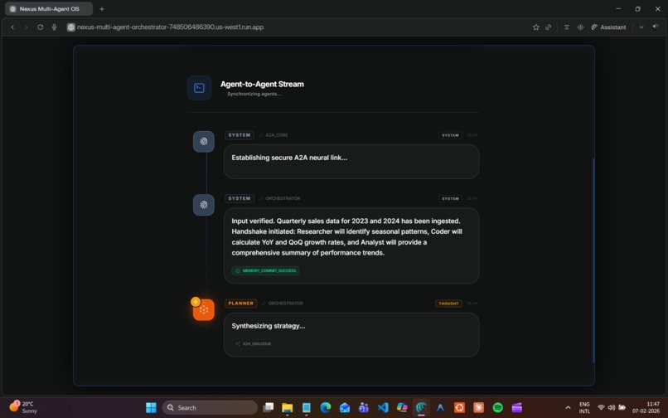This screenshot has width=668, height=418.
Task: Click the SYSTEM tag above Establishing secure A2A message
Action: tap(240, 135)
